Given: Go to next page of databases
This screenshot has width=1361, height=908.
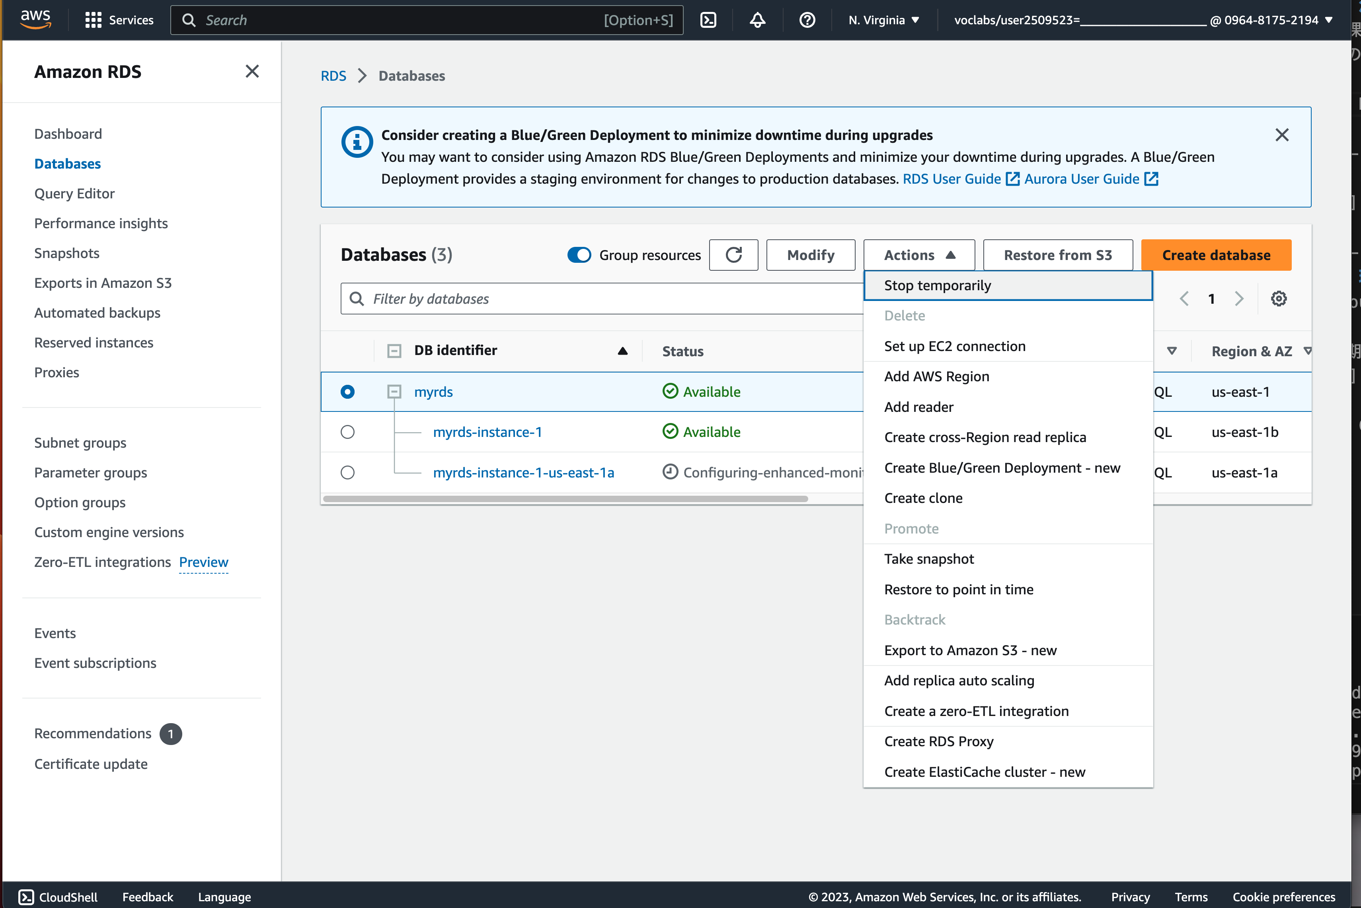Looking at the screenshot, I should 1239,299.
